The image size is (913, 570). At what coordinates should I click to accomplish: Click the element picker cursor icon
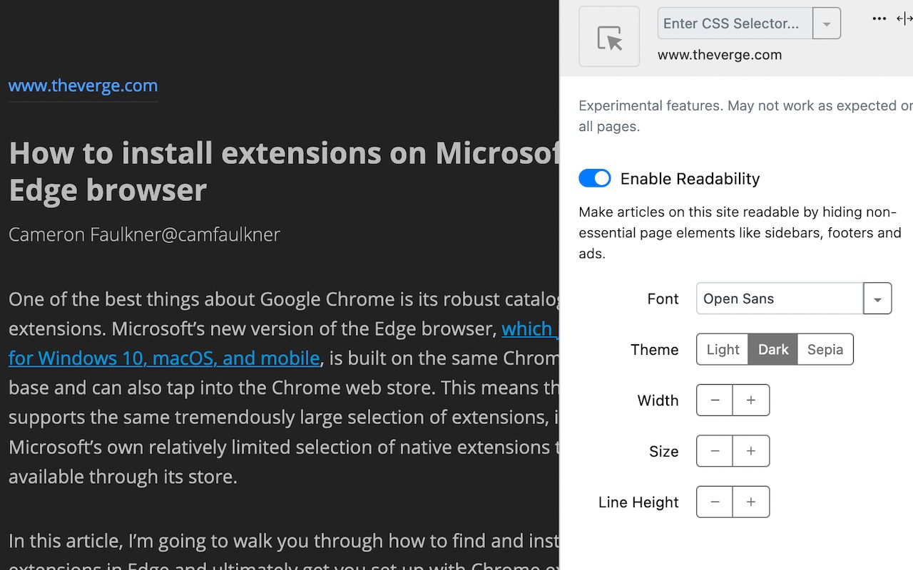pos(609,37)
